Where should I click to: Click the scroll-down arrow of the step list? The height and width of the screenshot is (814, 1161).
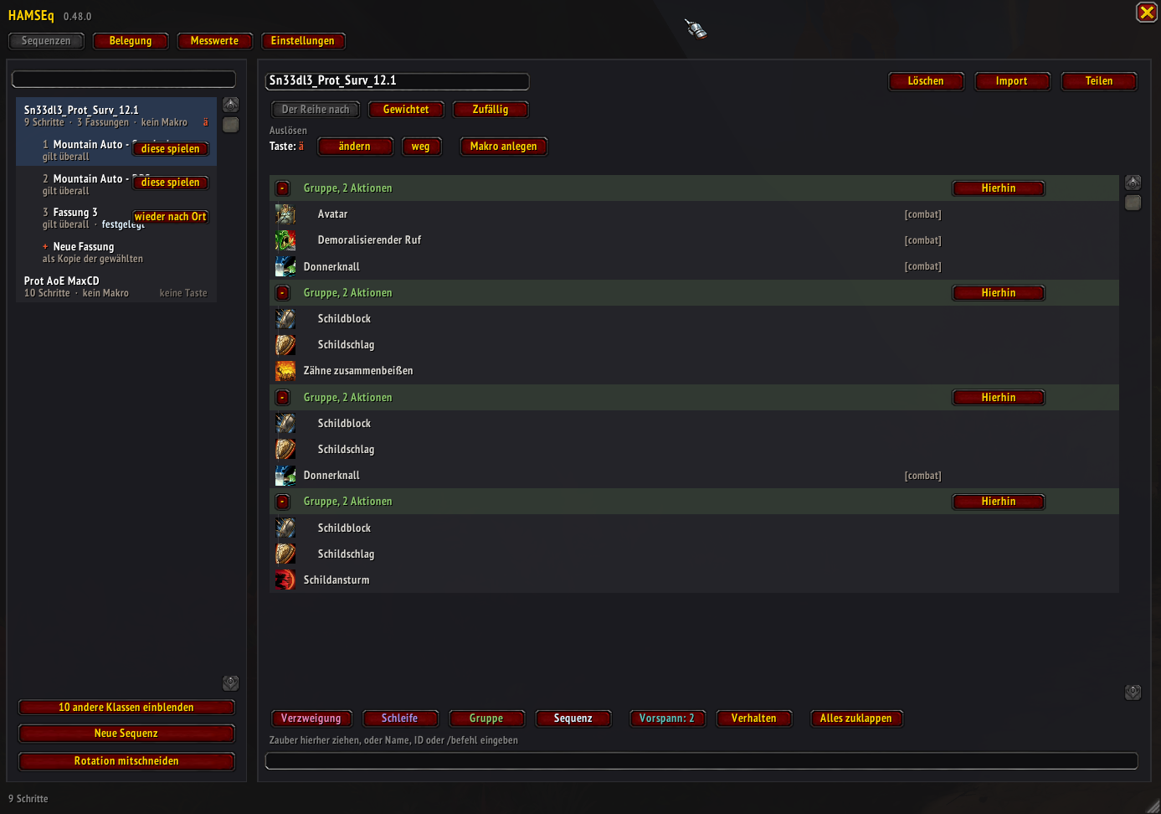click(1133, 693)
